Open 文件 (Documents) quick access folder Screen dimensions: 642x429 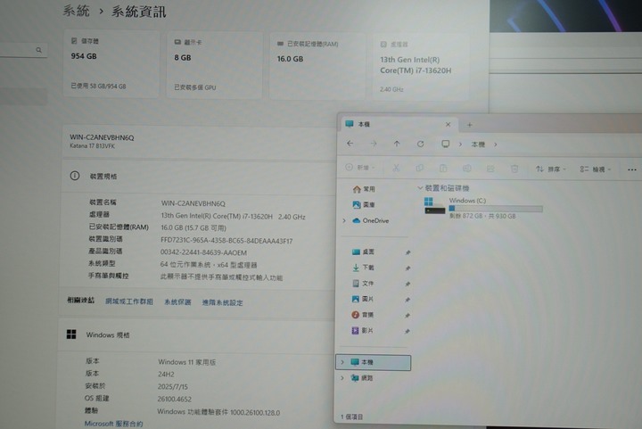point(363,284)
